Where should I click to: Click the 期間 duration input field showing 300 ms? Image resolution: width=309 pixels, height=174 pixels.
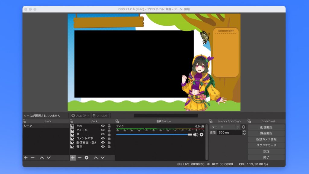(x=229, y=133)
